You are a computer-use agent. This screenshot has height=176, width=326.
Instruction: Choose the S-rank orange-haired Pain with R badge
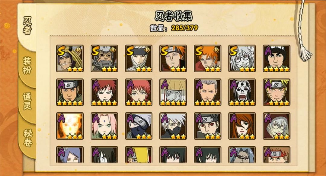(207, 59)
